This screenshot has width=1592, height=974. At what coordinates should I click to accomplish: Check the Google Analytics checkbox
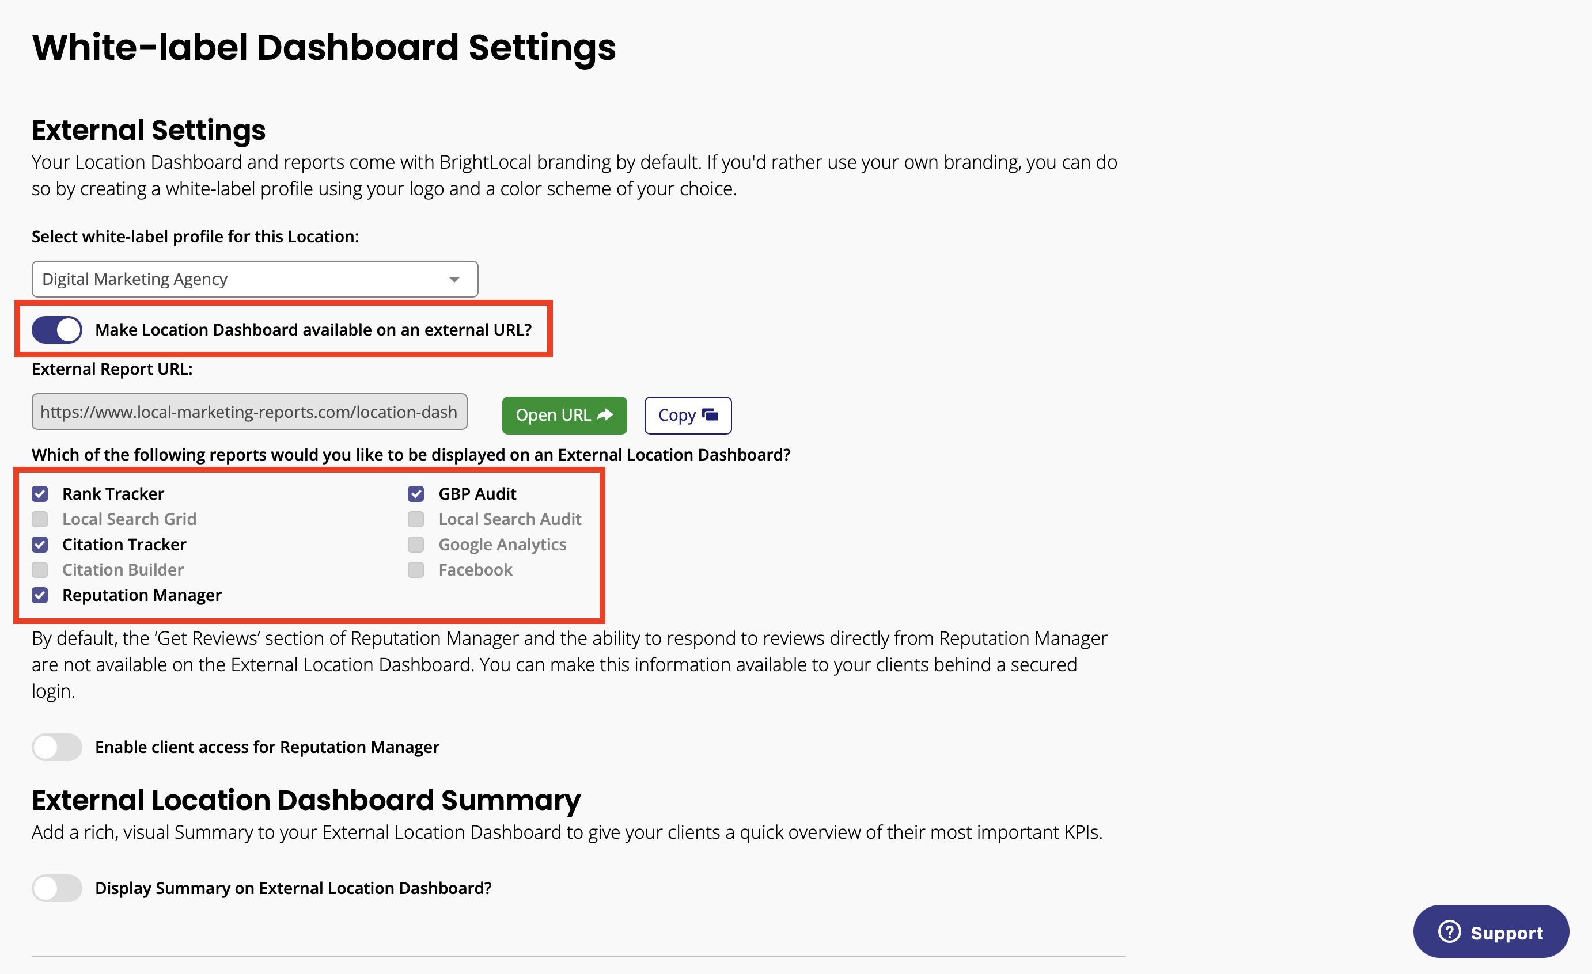click(x=416, y=544)
